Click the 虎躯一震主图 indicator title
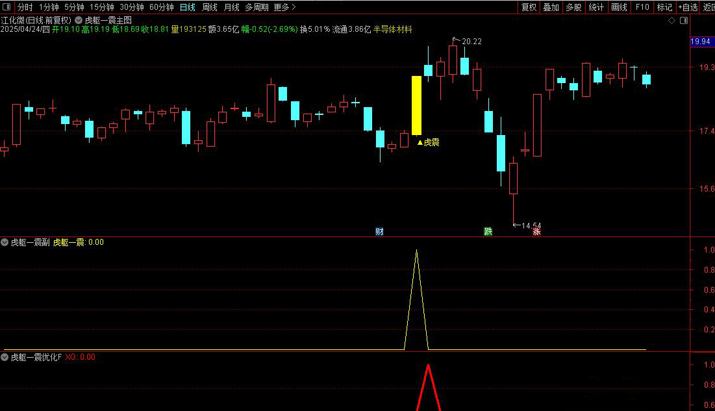The height and width of the screenshot is (411, 715). [108, 21]
